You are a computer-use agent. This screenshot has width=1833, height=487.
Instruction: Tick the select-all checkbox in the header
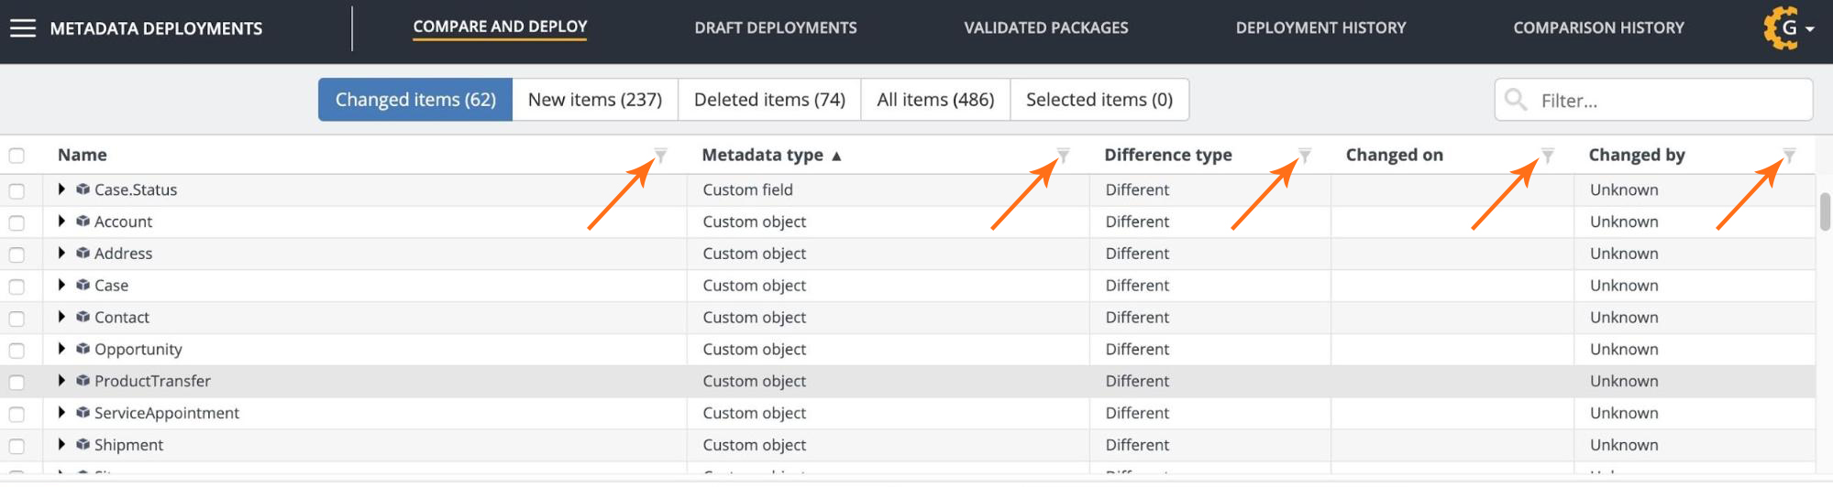[17, 156]
